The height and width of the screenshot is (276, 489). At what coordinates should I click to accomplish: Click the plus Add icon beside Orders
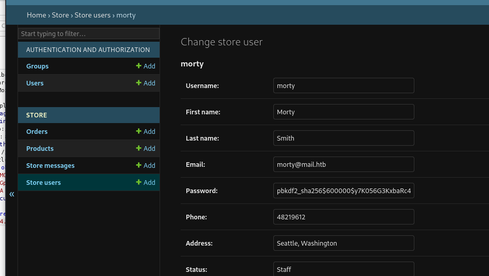click(x=138, y=132)
